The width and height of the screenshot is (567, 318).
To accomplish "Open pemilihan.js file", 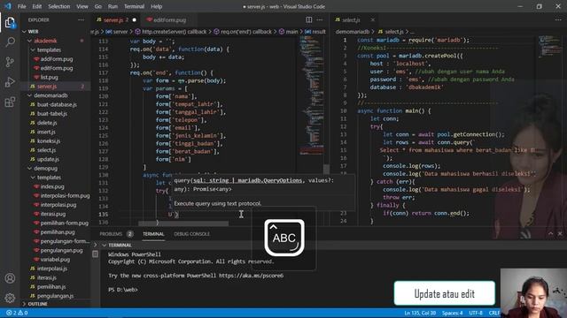I will point(51,286).
